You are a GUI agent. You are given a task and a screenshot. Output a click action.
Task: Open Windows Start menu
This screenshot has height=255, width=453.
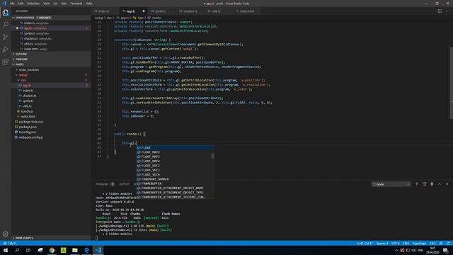click(6, 250)
